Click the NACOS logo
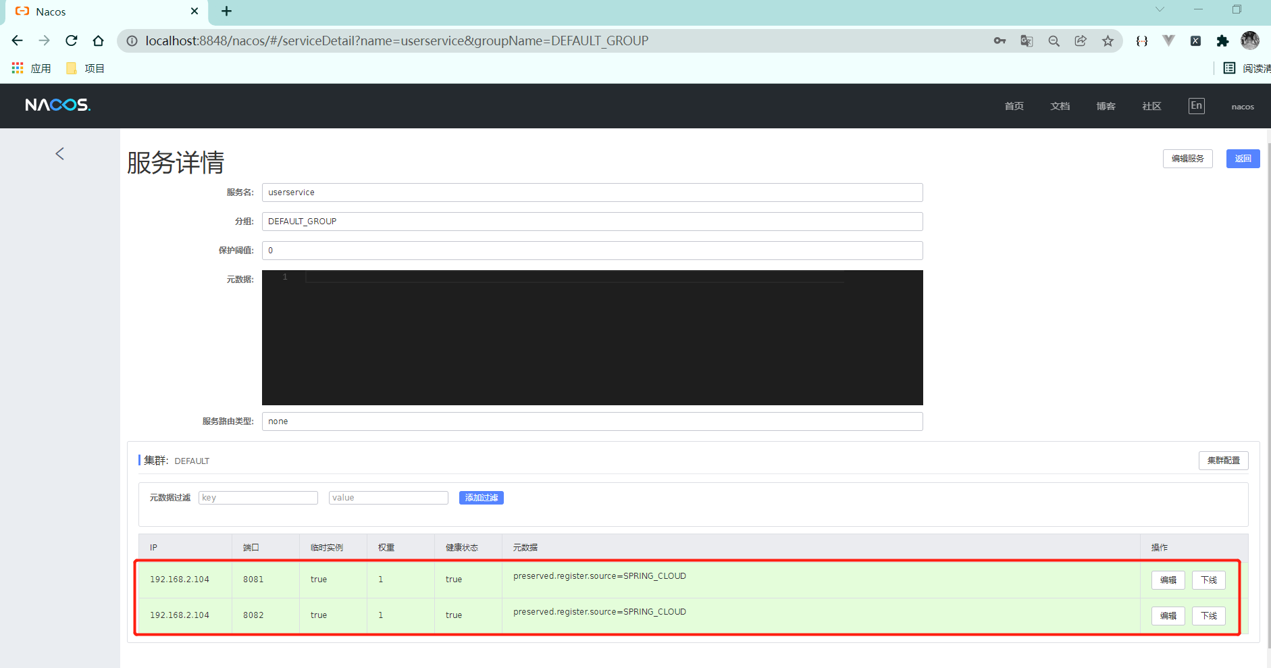Image resolution: width=1271 pixels, height=668 pixels. tap(57, 105)
